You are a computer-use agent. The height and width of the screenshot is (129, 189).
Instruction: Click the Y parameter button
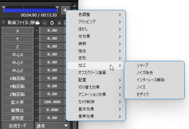click(18, 38)
